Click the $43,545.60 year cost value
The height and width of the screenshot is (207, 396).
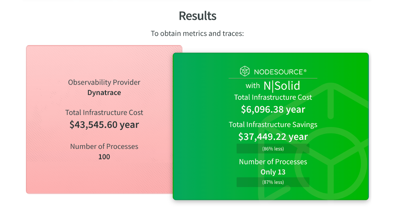pos(104,125)
